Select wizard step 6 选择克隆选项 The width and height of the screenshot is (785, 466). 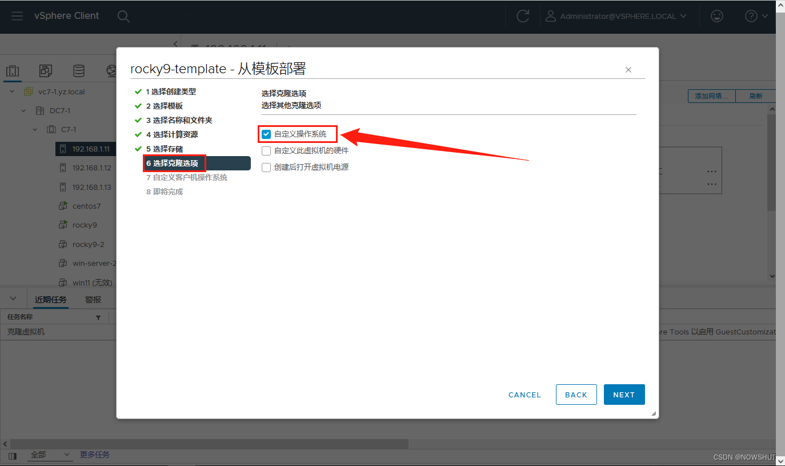click(x=197, y=163)
